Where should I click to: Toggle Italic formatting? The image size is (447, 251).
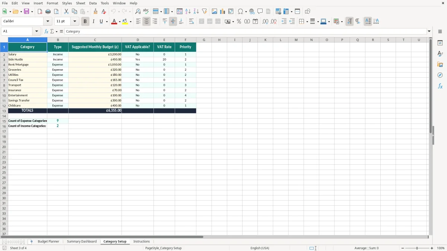coord(93,22)
